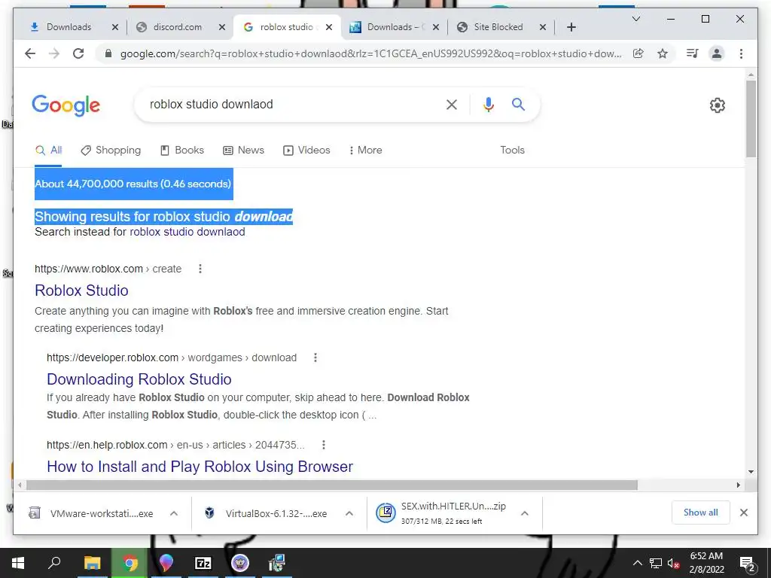Open the Windows Start menu
Image resolution: width=771 pixels, height=578 pixels.
point(18,563)
